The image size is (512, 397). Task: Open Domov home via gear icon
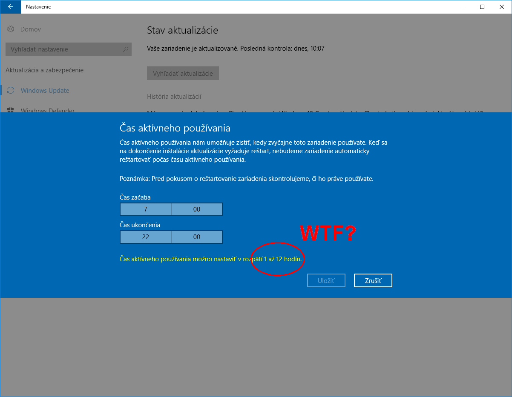point(11,29)
